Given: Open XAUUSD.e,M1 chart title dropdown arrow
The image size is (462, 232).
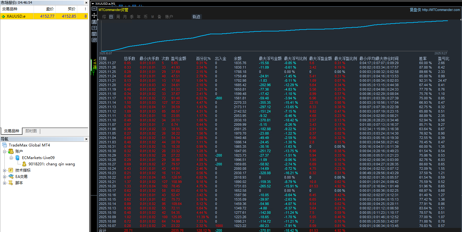Looking at the screenshot, I should [x=93, y=3].
